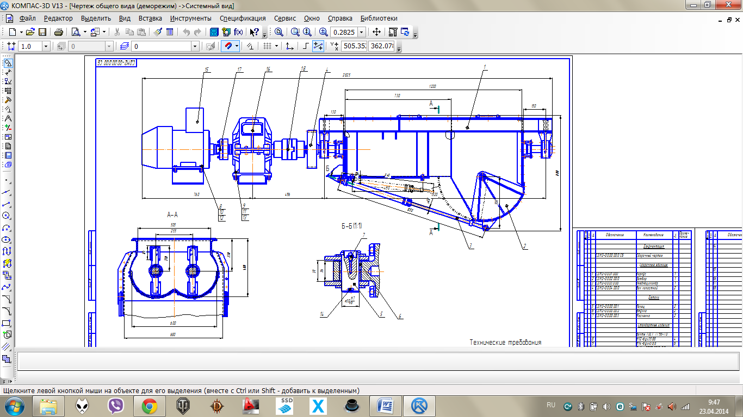Switch to Microsoft Word in the taskbar
This screenshot has width=743, height=417.
385,406
